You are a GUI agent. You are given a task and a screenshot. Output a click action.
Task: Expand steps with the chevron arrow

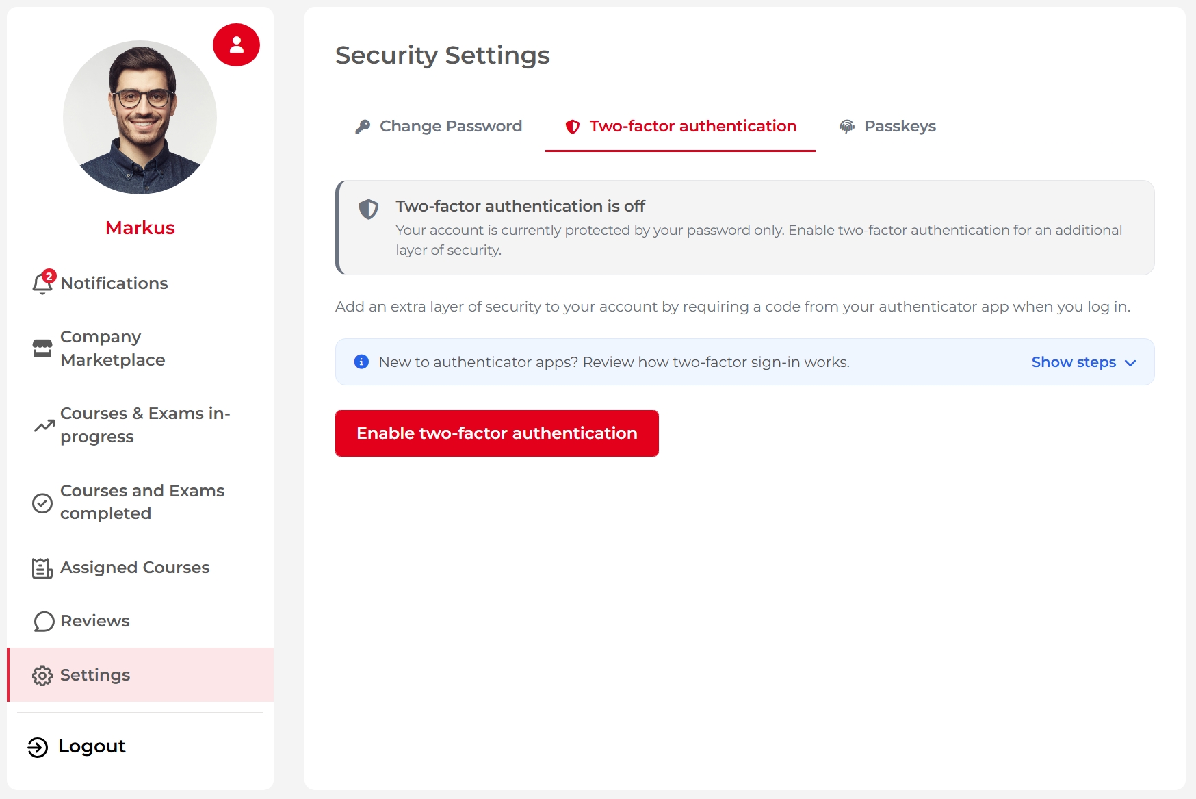(x=1130, y=363)
